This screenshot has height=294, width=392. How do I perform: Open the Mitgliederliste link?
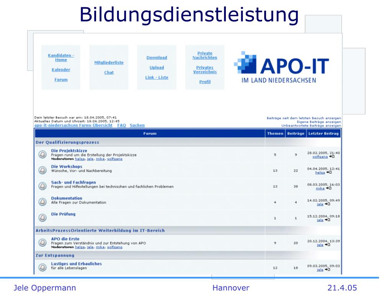point(109,62)
